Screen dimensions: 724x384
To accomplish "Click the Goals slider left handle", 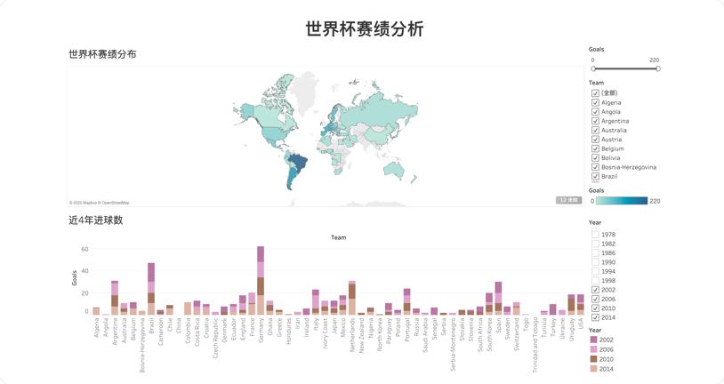I will click(x=593, y=68).
